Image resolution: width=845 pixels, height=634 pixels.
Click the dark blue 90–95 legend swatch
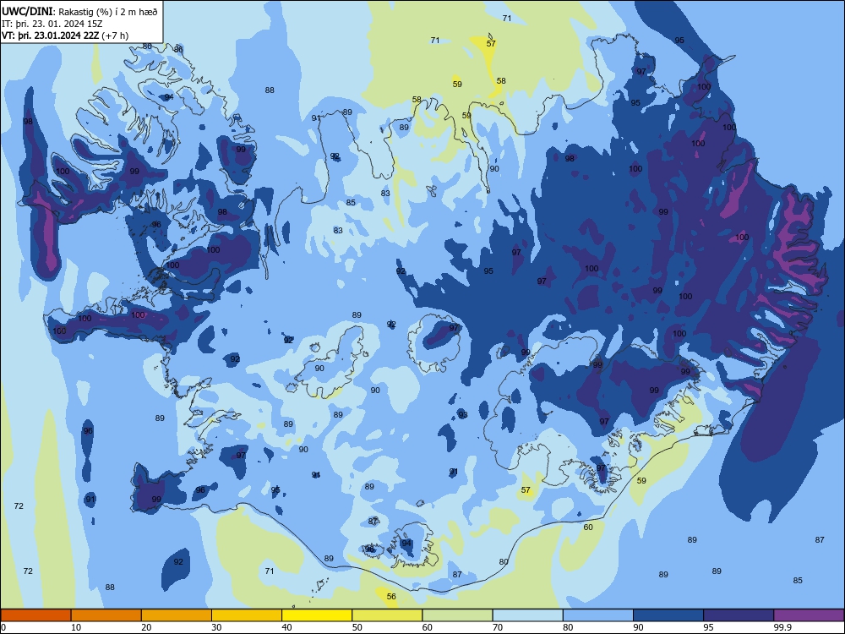click(x=668, y=615)
